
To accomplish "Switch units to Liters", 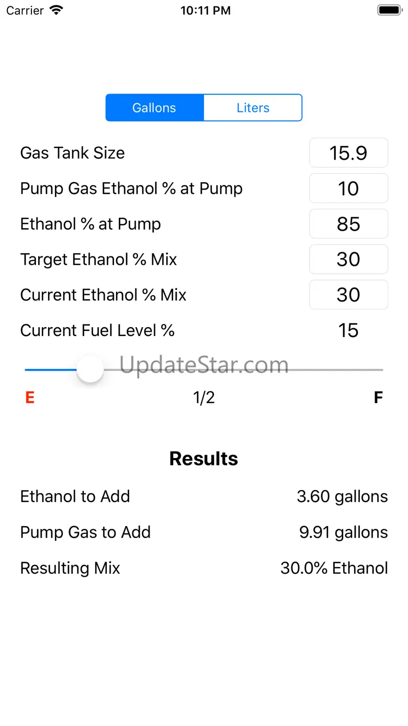I will coord(253,108).
